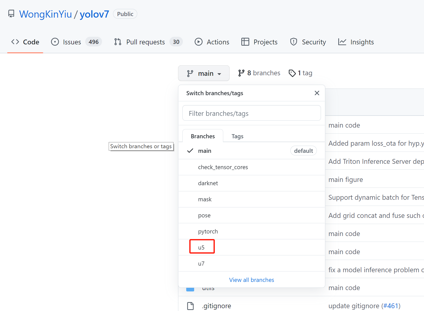The height and width of the screenshot is (311, 424).
Task: Click the Security shield icon
Action: (293, 42)
